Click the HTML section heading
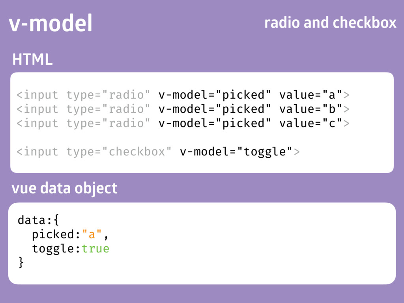Viewport: 404px width, 303px height. tap(32, 59)
